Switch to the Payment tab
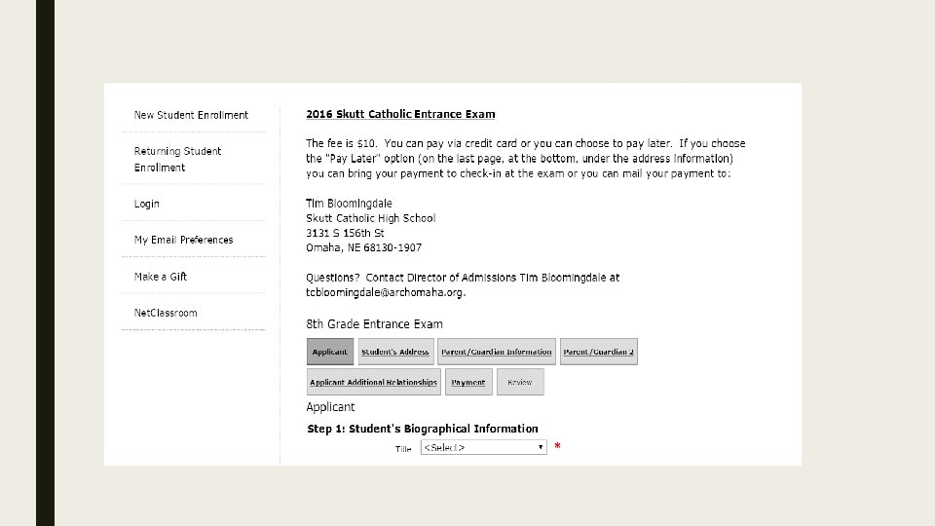The width and height of the screenshot is (935, 526). coord(467,382)
